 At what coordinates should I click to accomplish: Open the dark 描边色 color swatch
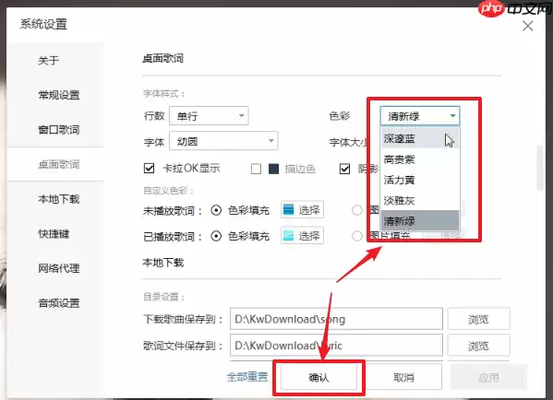point(273,169)
